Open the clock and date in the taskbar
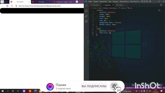 pos(156,91)
